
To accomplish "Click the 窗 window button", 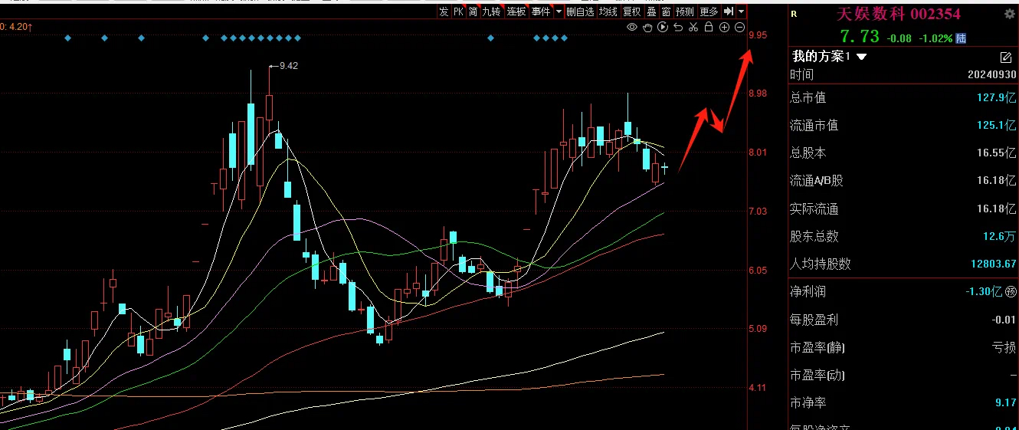I will point(666,11).
